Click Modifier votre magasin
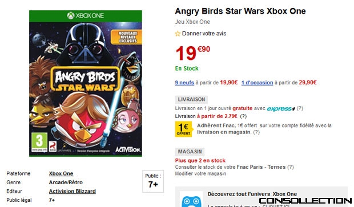This screenshot has width=354, height=207. [x=200, y=173]
